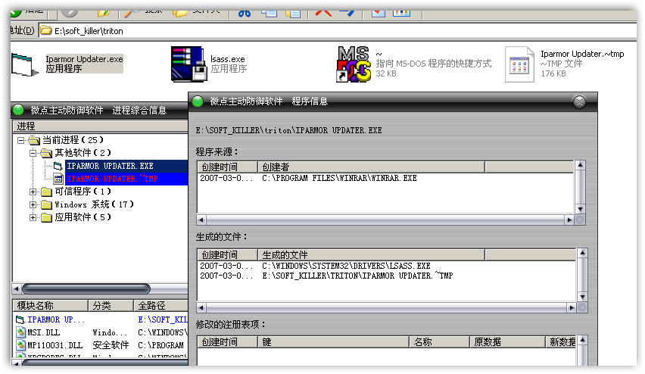Click the Iparmor Updater.~tmp file name
The height and width of the screenshot is (374, 645).
click(582, 54)
